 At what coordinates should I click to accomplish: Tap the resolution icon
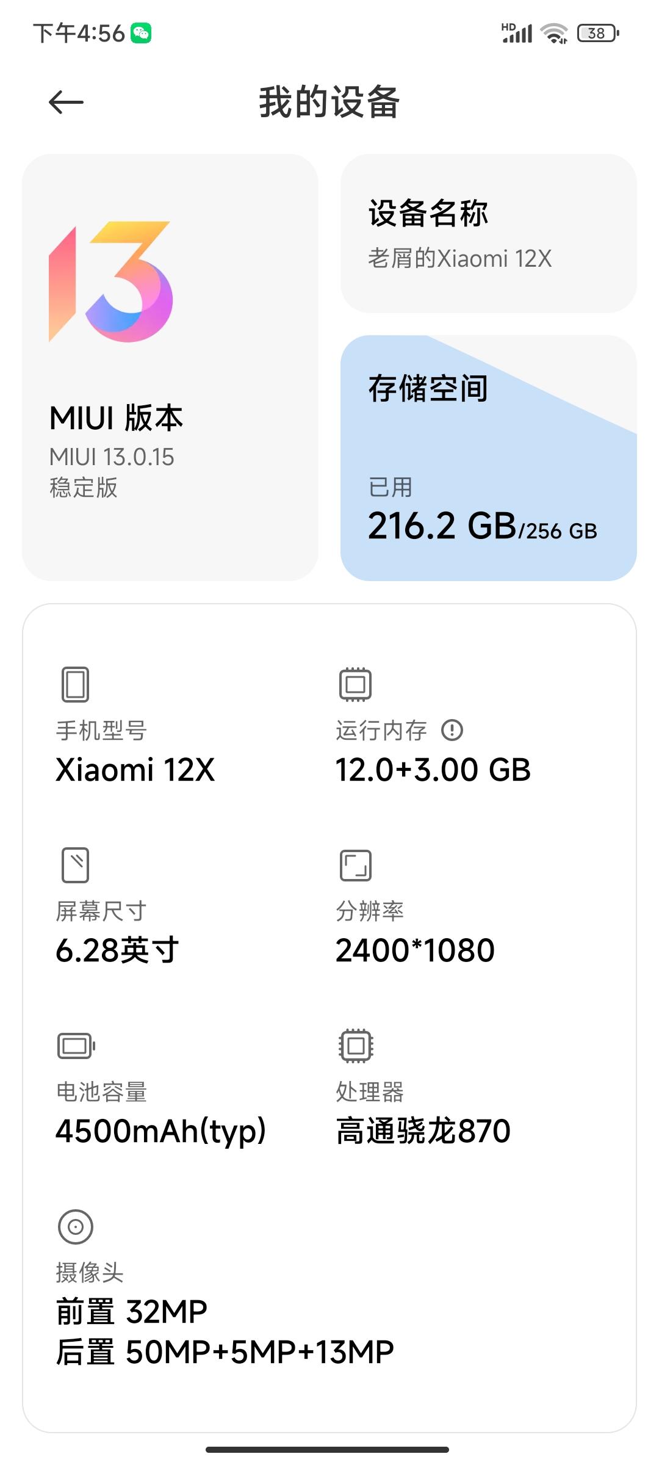click(x=355, y=865)
